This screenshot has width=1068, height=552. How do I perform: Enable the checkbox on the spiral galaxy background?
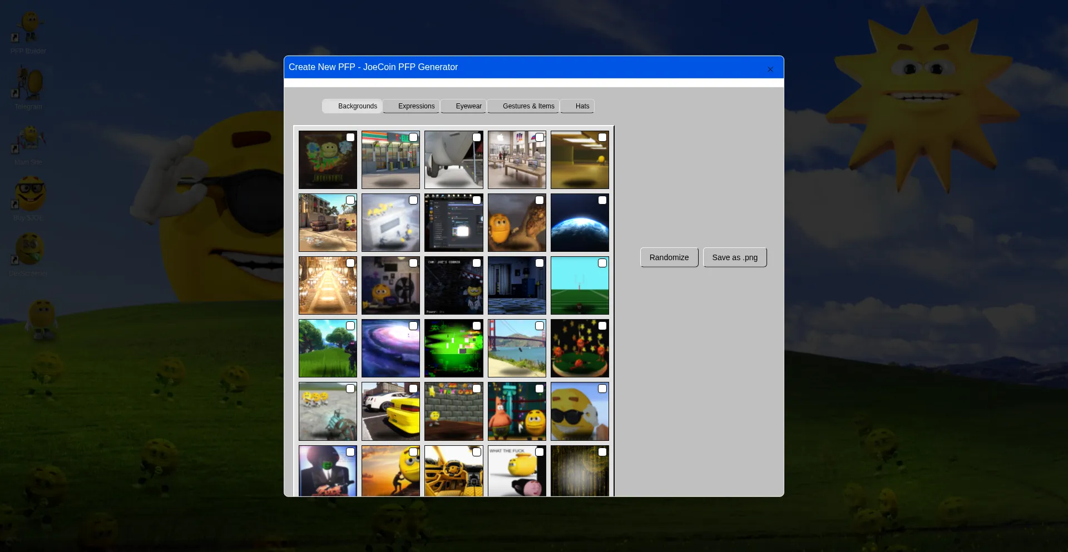tap(413, 326)
